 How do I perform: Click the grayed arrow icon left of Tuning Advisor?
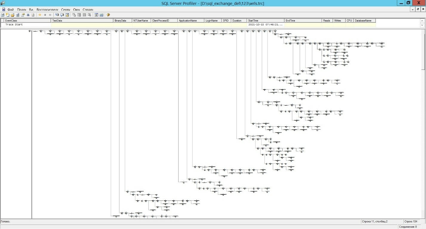click(x=89, y=15)
